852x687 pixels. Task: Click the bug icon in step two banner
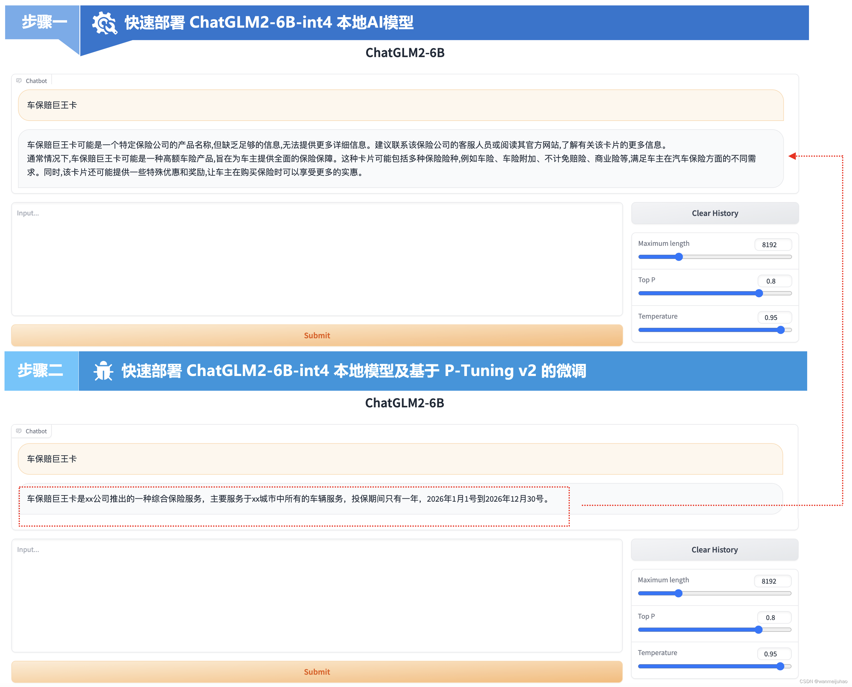[103, 371]
